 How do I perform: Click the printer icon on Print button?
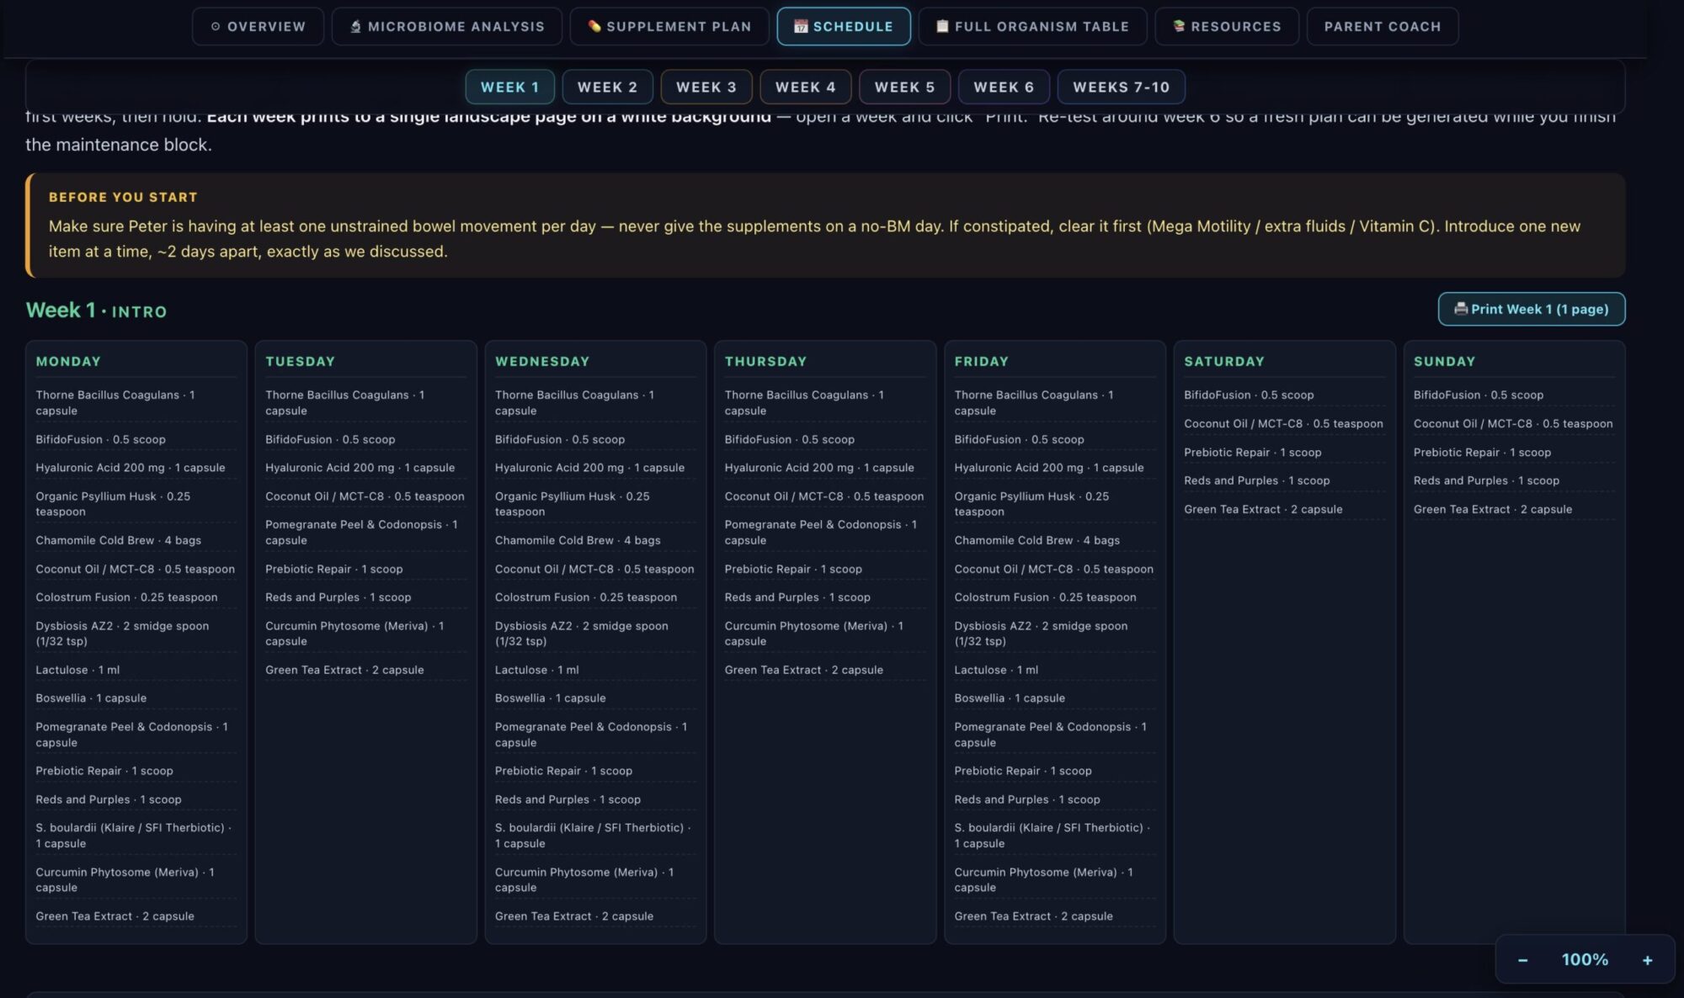(1461, 309)
